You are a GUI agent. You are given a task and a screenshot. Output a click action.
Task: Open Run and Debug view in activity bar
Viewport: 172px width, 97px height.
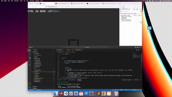coord(30,61)
